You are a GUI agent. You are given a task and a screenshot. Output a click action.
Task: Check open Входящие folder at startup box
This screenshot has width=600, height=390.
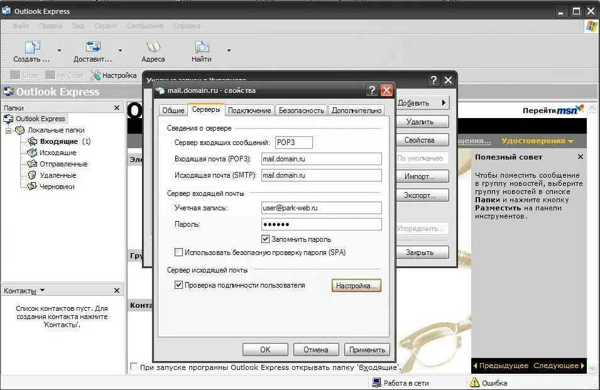click(x=134, y=366)
